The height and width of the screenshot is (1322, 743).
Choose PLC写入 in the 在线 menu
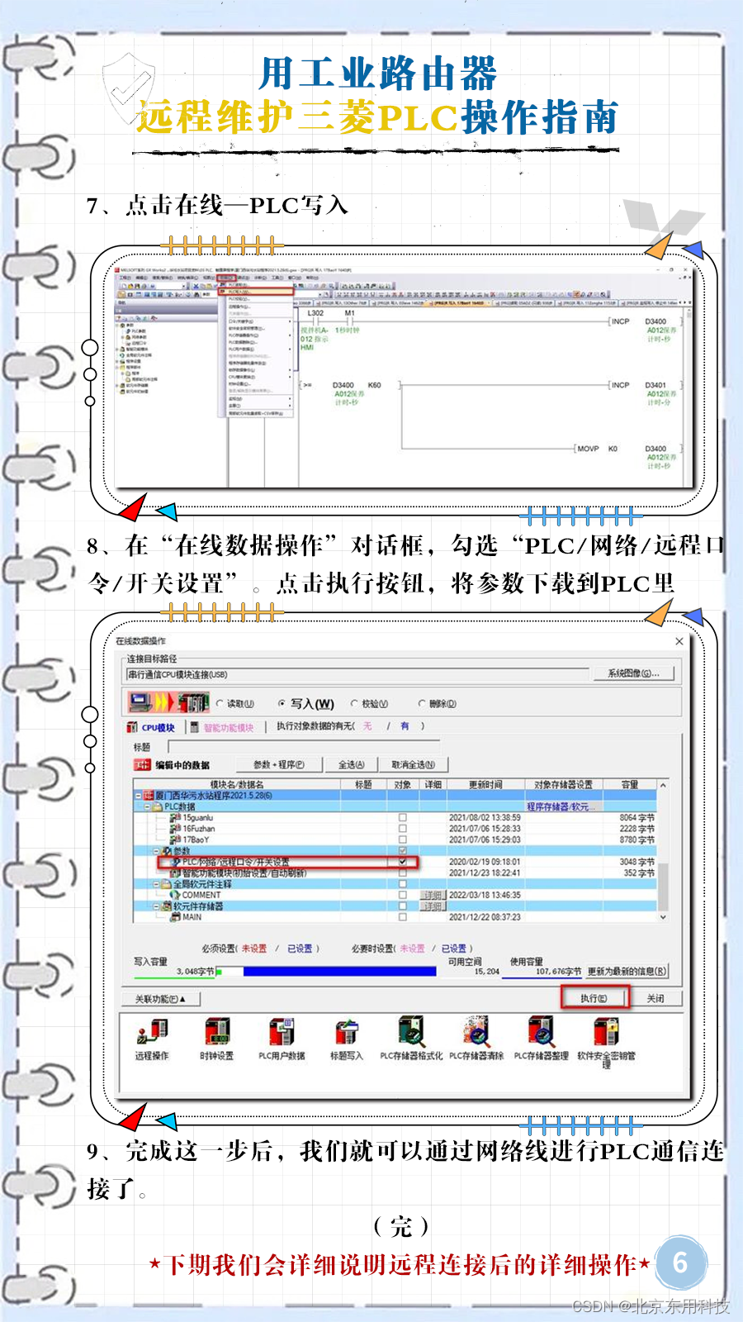pyautogui.click(x=256, y=292)
